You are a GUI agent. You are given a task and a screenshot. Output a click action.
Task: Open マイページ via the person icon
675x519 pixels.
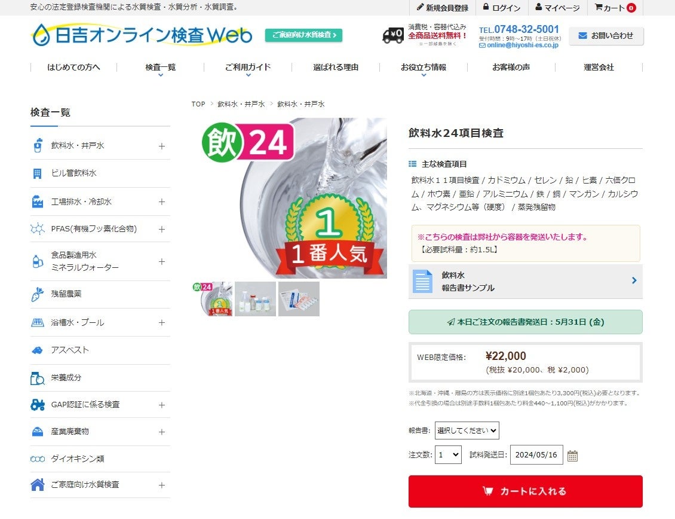[539, 7]
